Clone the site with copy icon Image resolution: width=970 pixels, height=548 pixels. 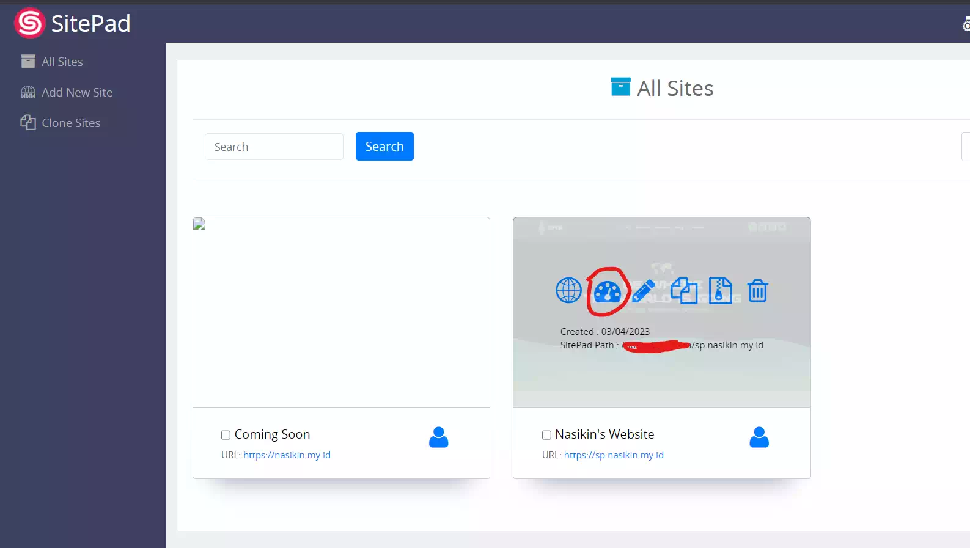[x=684, y=290]
